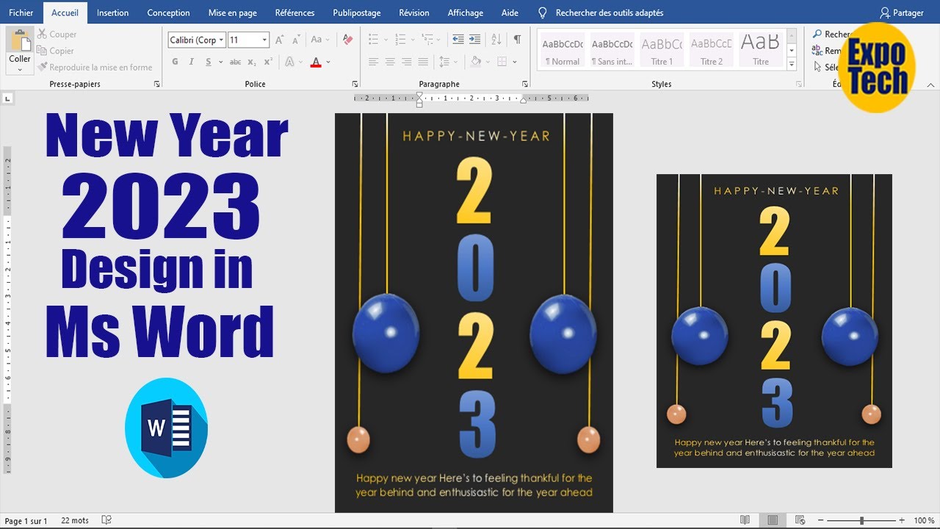Apply the Titre 1 style
940x529 pixels.
tap(662, 51)
